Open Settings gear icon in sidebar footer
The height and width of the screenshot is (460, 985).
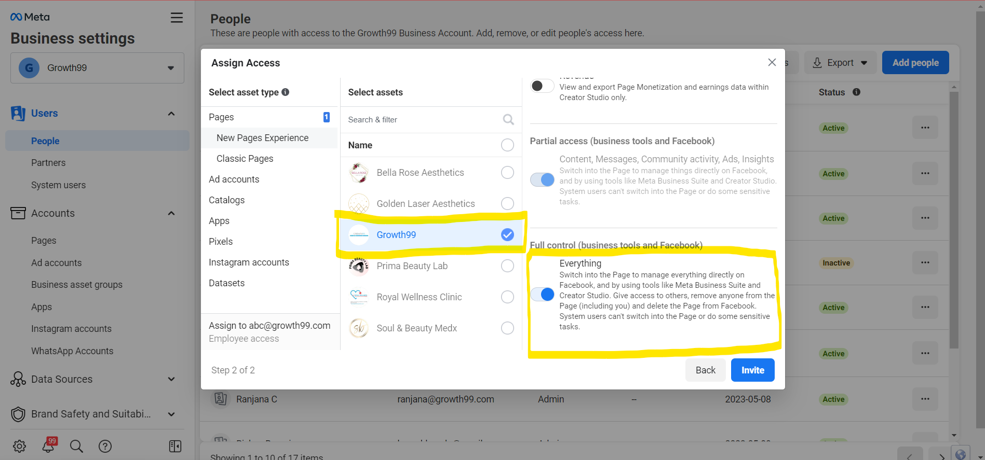[x=19, y=446]
